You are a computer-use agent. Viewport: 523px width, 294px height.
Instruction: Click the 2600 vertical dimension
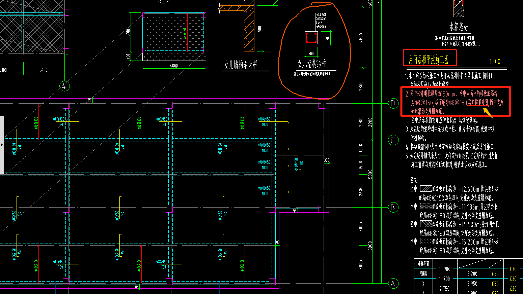point(361,191)
